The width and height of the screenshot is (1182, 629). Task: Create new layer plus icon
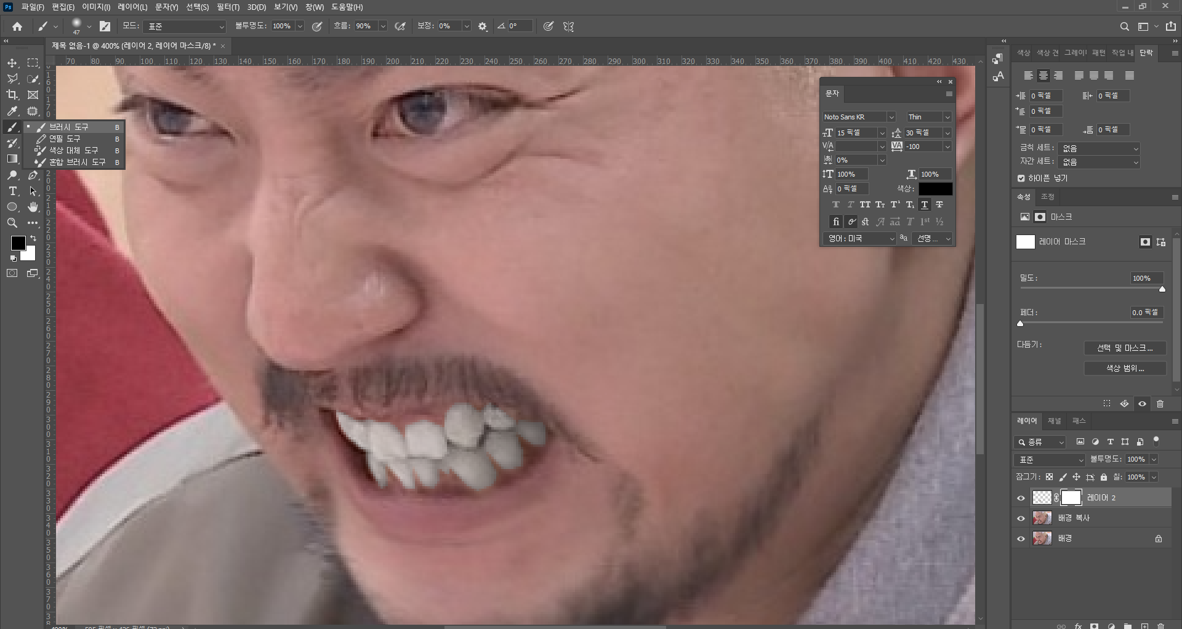coord(1144,626)
